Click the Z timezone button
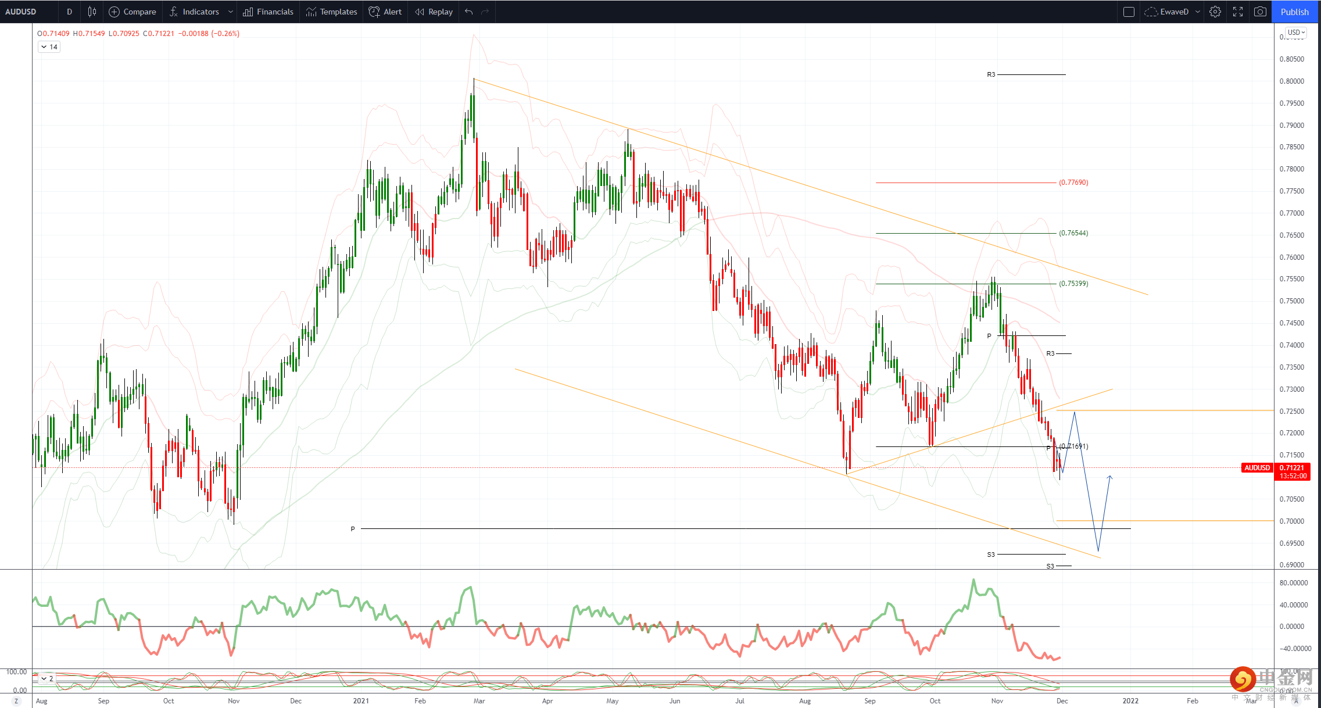This screenshot has width=1321, height=708. coord(16,701)
